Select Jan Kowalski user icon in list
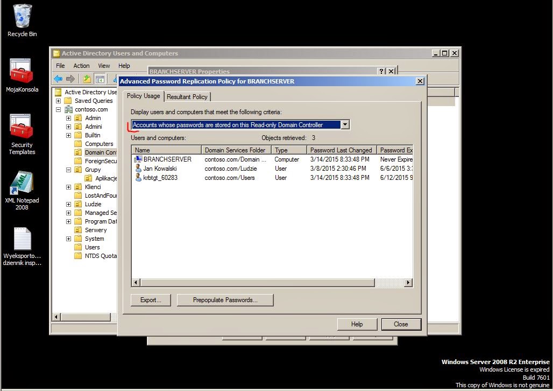The image size is (553, 391). click(x=138, y=169)
